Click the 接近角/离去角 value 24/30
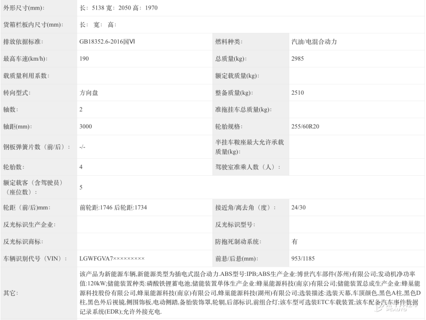The image size is (426, 320). pyautogui.click(x=299, y=208)
